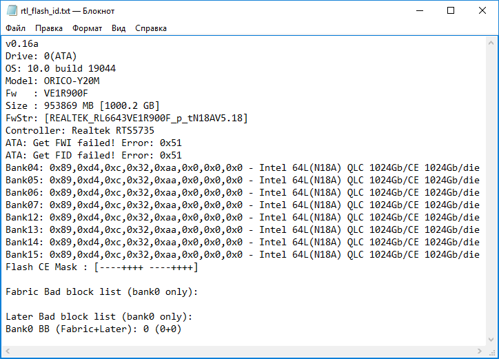Viewport: 499px width, 359px height.
Task: Close the Notepad window
Action: click(x=482, y=10)
